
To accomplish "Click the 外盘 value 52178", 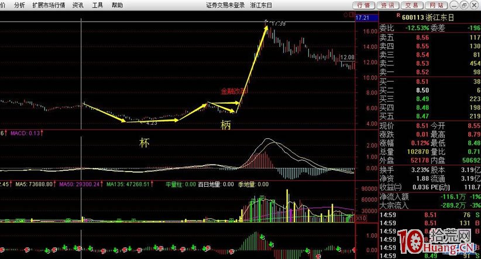I will click(420, 160).
